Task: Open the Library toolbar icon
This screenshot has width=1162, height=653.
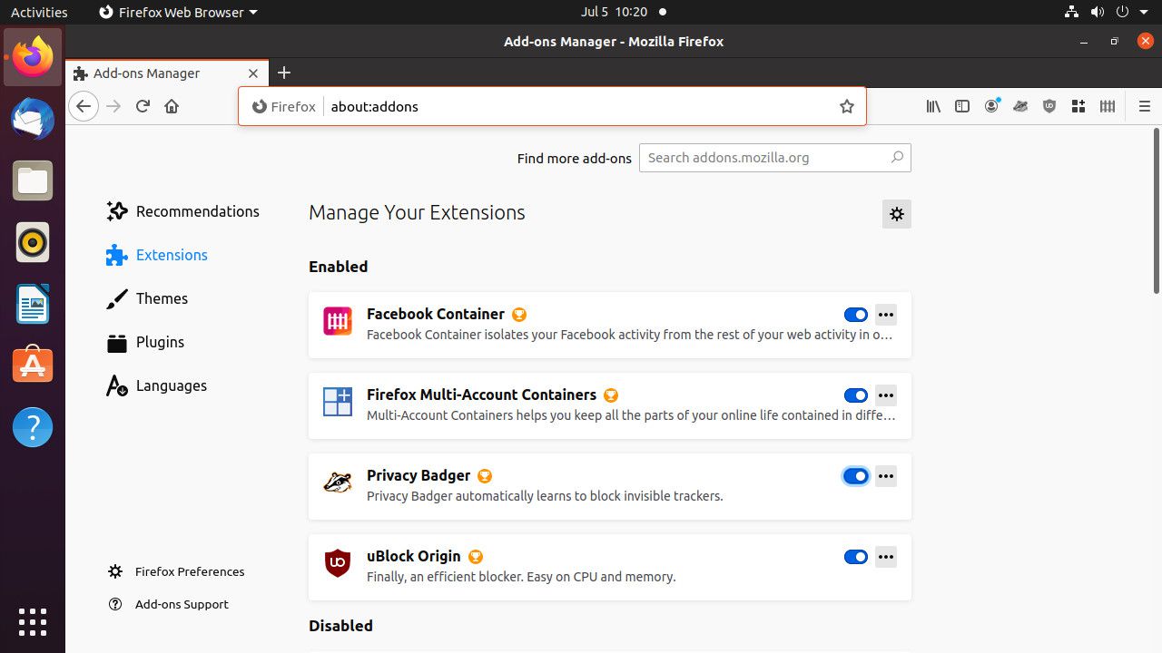Action: click(x=933, y=106)
